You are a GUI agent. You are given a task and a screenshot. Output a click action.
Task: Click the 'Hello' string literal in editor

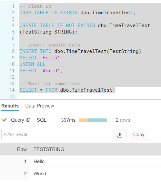click(x=50, y=58)
